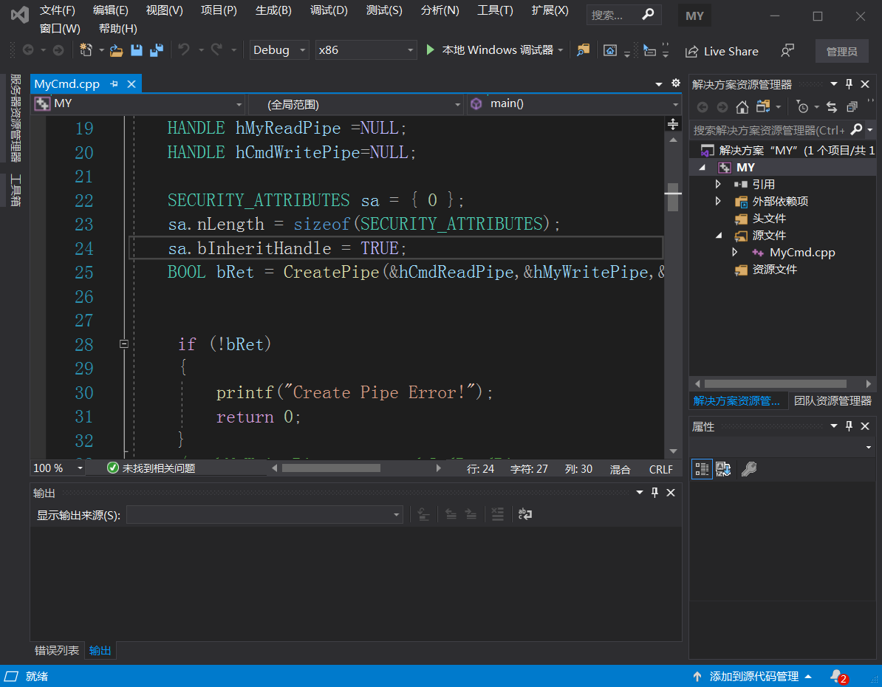The width and height of the screenshot is (882, 687).
Task: Open the 服务器资源管理器 side tab
Action: coord(16,117)
